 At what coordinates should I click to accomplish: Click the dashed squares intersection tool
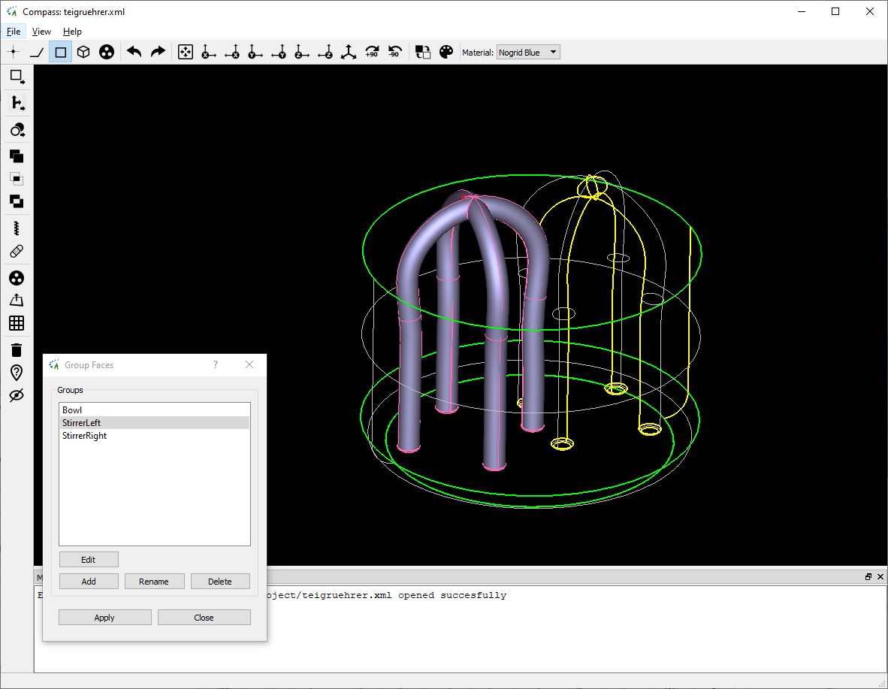click(x=17, y=179)
